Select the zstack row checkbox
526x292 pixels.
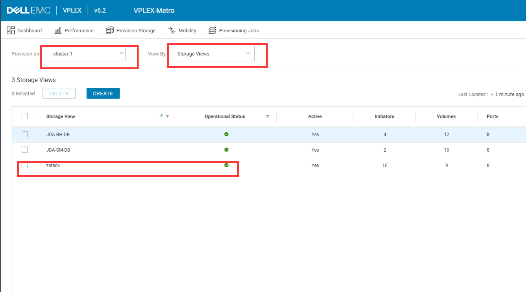click(x=25, y=165)
